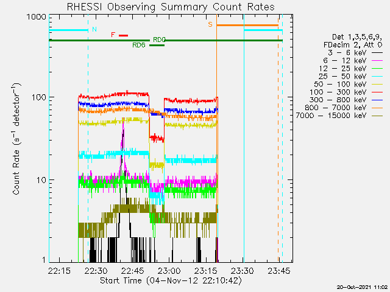The width and height of the screenshot is (390, 292).
Task: Click the green RDG label above the short bar
Action: [x=159, y=40]
